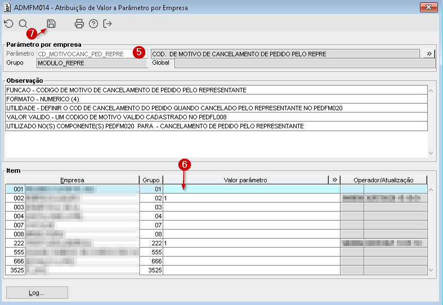443x305 pixels.
Task: Select empresa code 666 cell
Action: (16, 261)
